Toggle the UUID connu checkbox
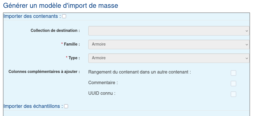The height and width of the screenshot is (116, 253). pos(233,94)
